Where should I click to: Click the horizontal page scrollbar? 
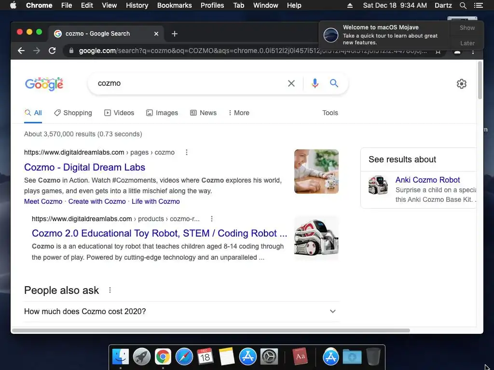tap(211, 330)
